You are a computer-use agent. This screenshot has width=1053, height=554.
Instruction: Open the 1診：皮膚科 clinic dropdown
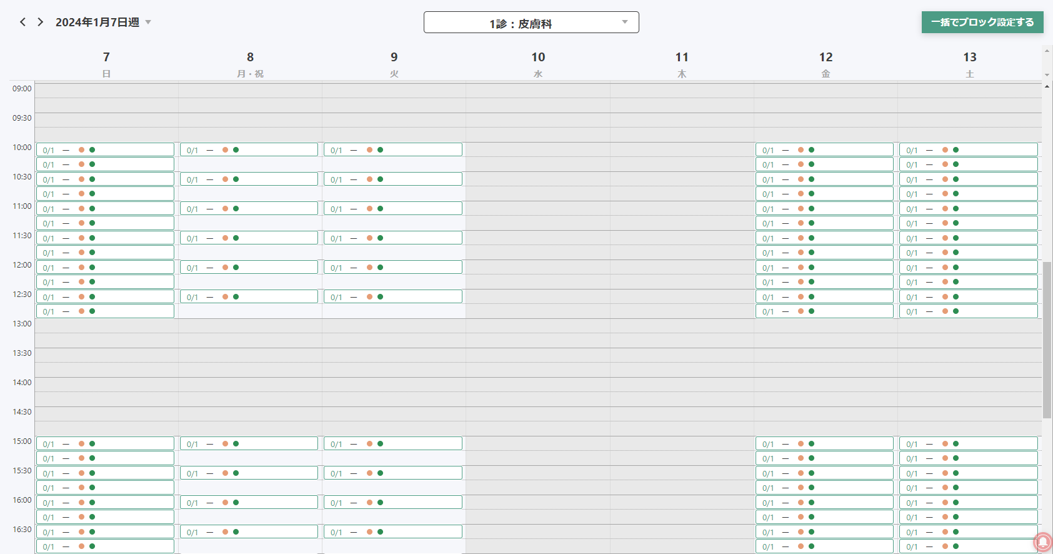click(x=531, y=23)
